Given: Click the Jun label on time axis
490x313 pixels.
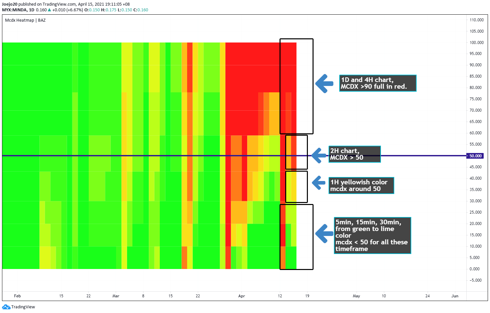Looking at the screenshot, I should tap(455, 296).
